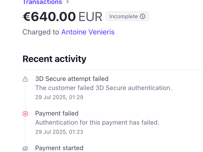Click the red X Payment failed icon

point(25,114)
